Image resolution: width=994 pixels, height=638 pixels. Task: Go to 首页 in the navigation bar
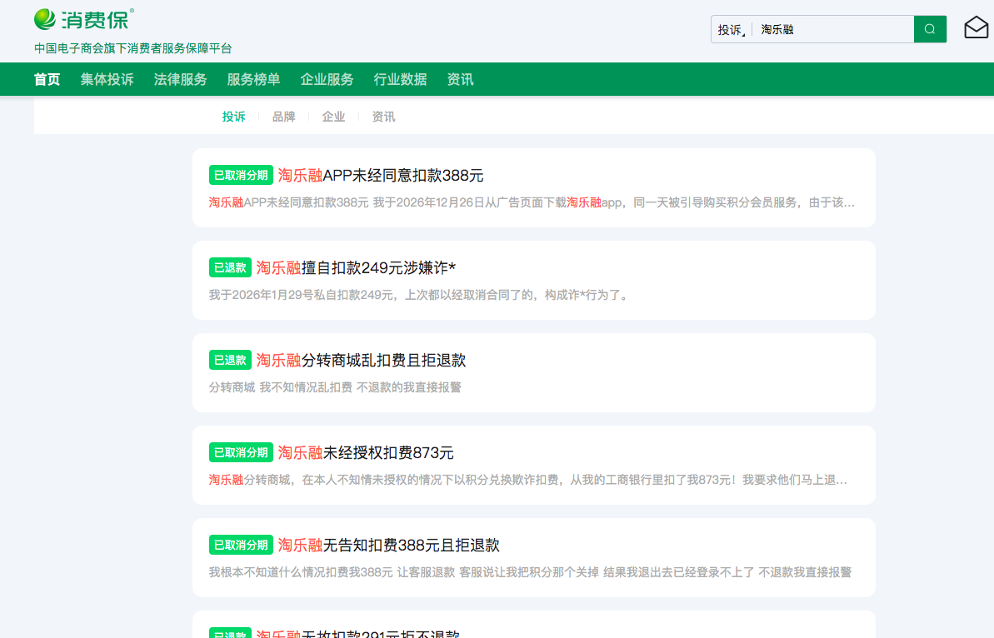(47, 80)
